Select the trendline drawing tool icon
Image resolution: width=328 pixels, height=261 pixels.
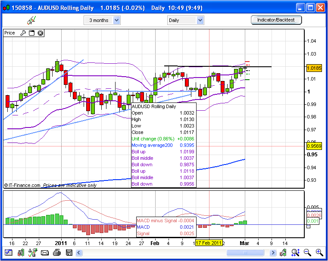click(x=31, y=20)
